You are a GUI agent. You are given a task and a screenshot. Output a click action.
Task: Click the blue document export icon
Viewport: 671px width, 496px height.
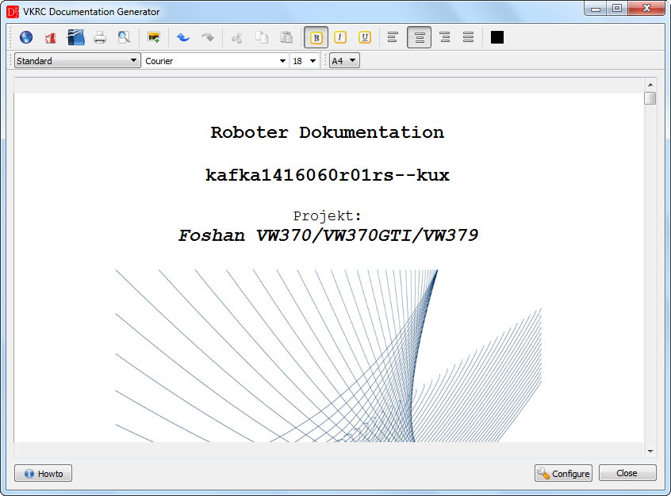click(x=75, y=37)
